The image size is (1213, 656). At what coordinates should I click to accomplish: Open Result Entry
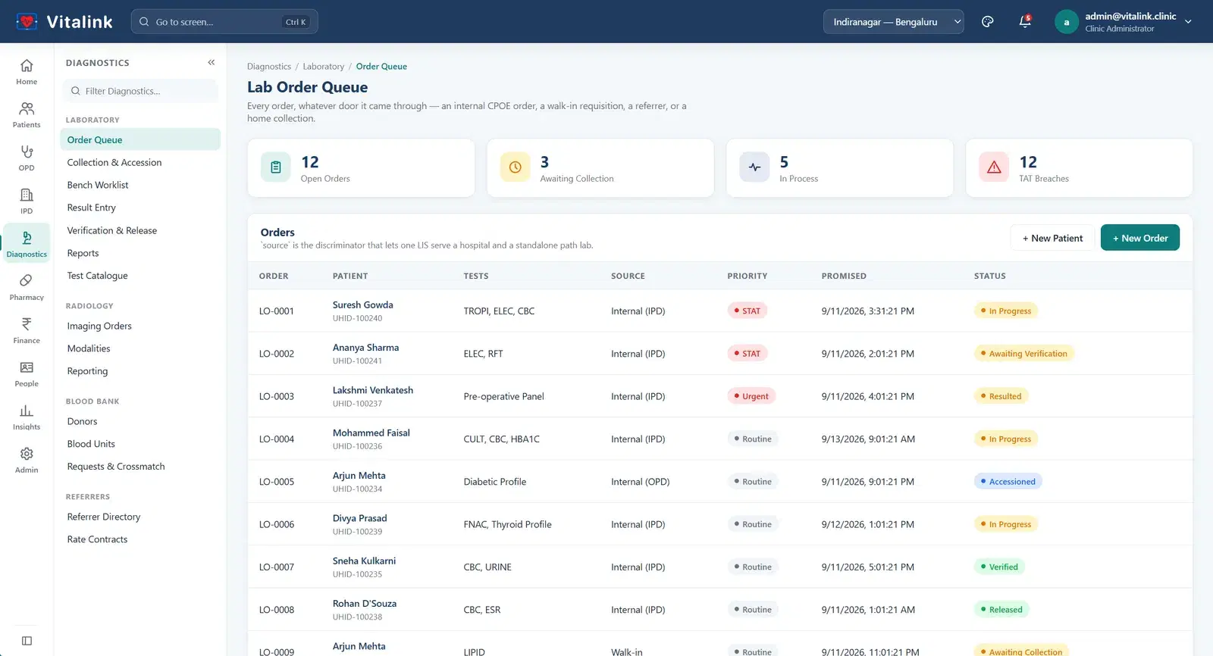coord(140,208)
